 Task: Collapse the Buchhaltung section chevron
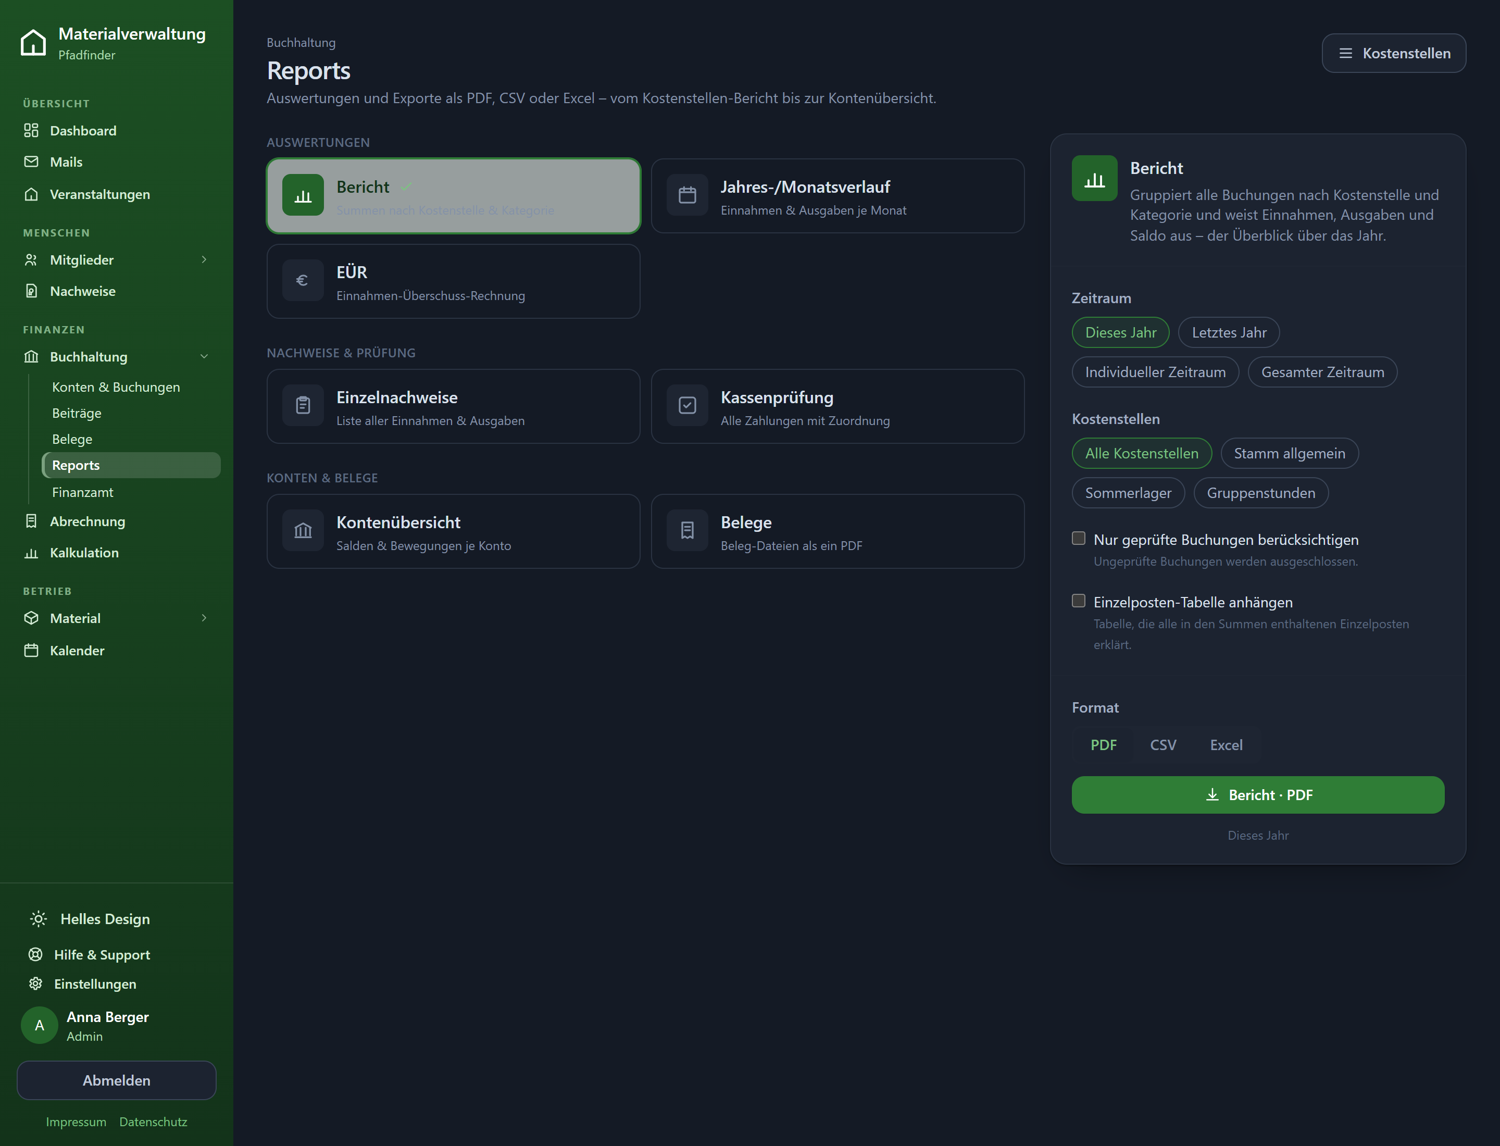(x=204, y=356)
